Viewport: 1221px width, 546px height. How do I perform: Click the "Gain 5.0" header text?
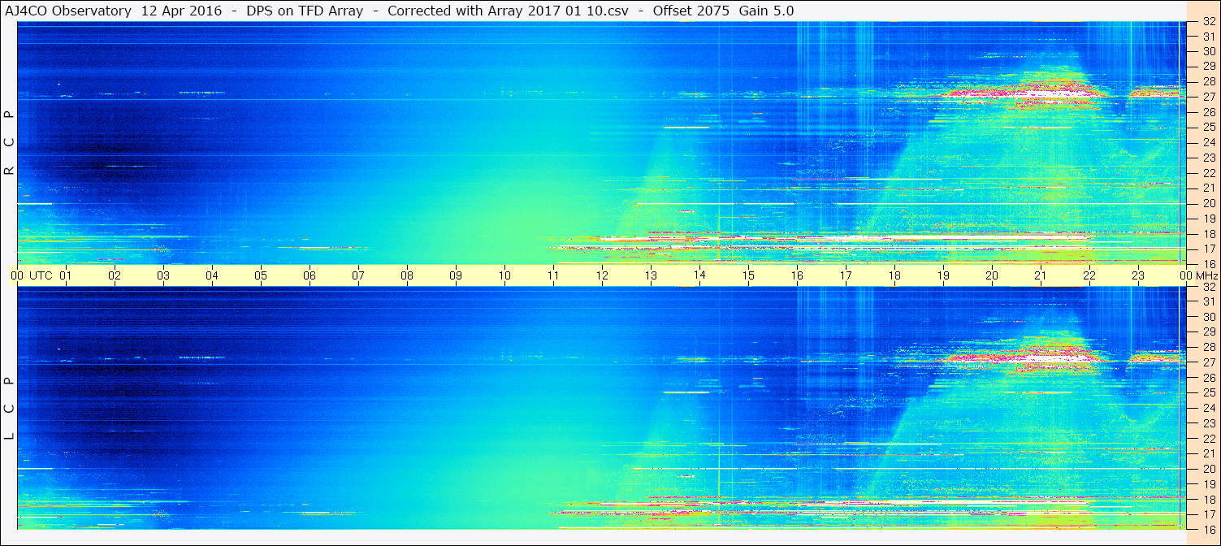(x=767, y=11)
